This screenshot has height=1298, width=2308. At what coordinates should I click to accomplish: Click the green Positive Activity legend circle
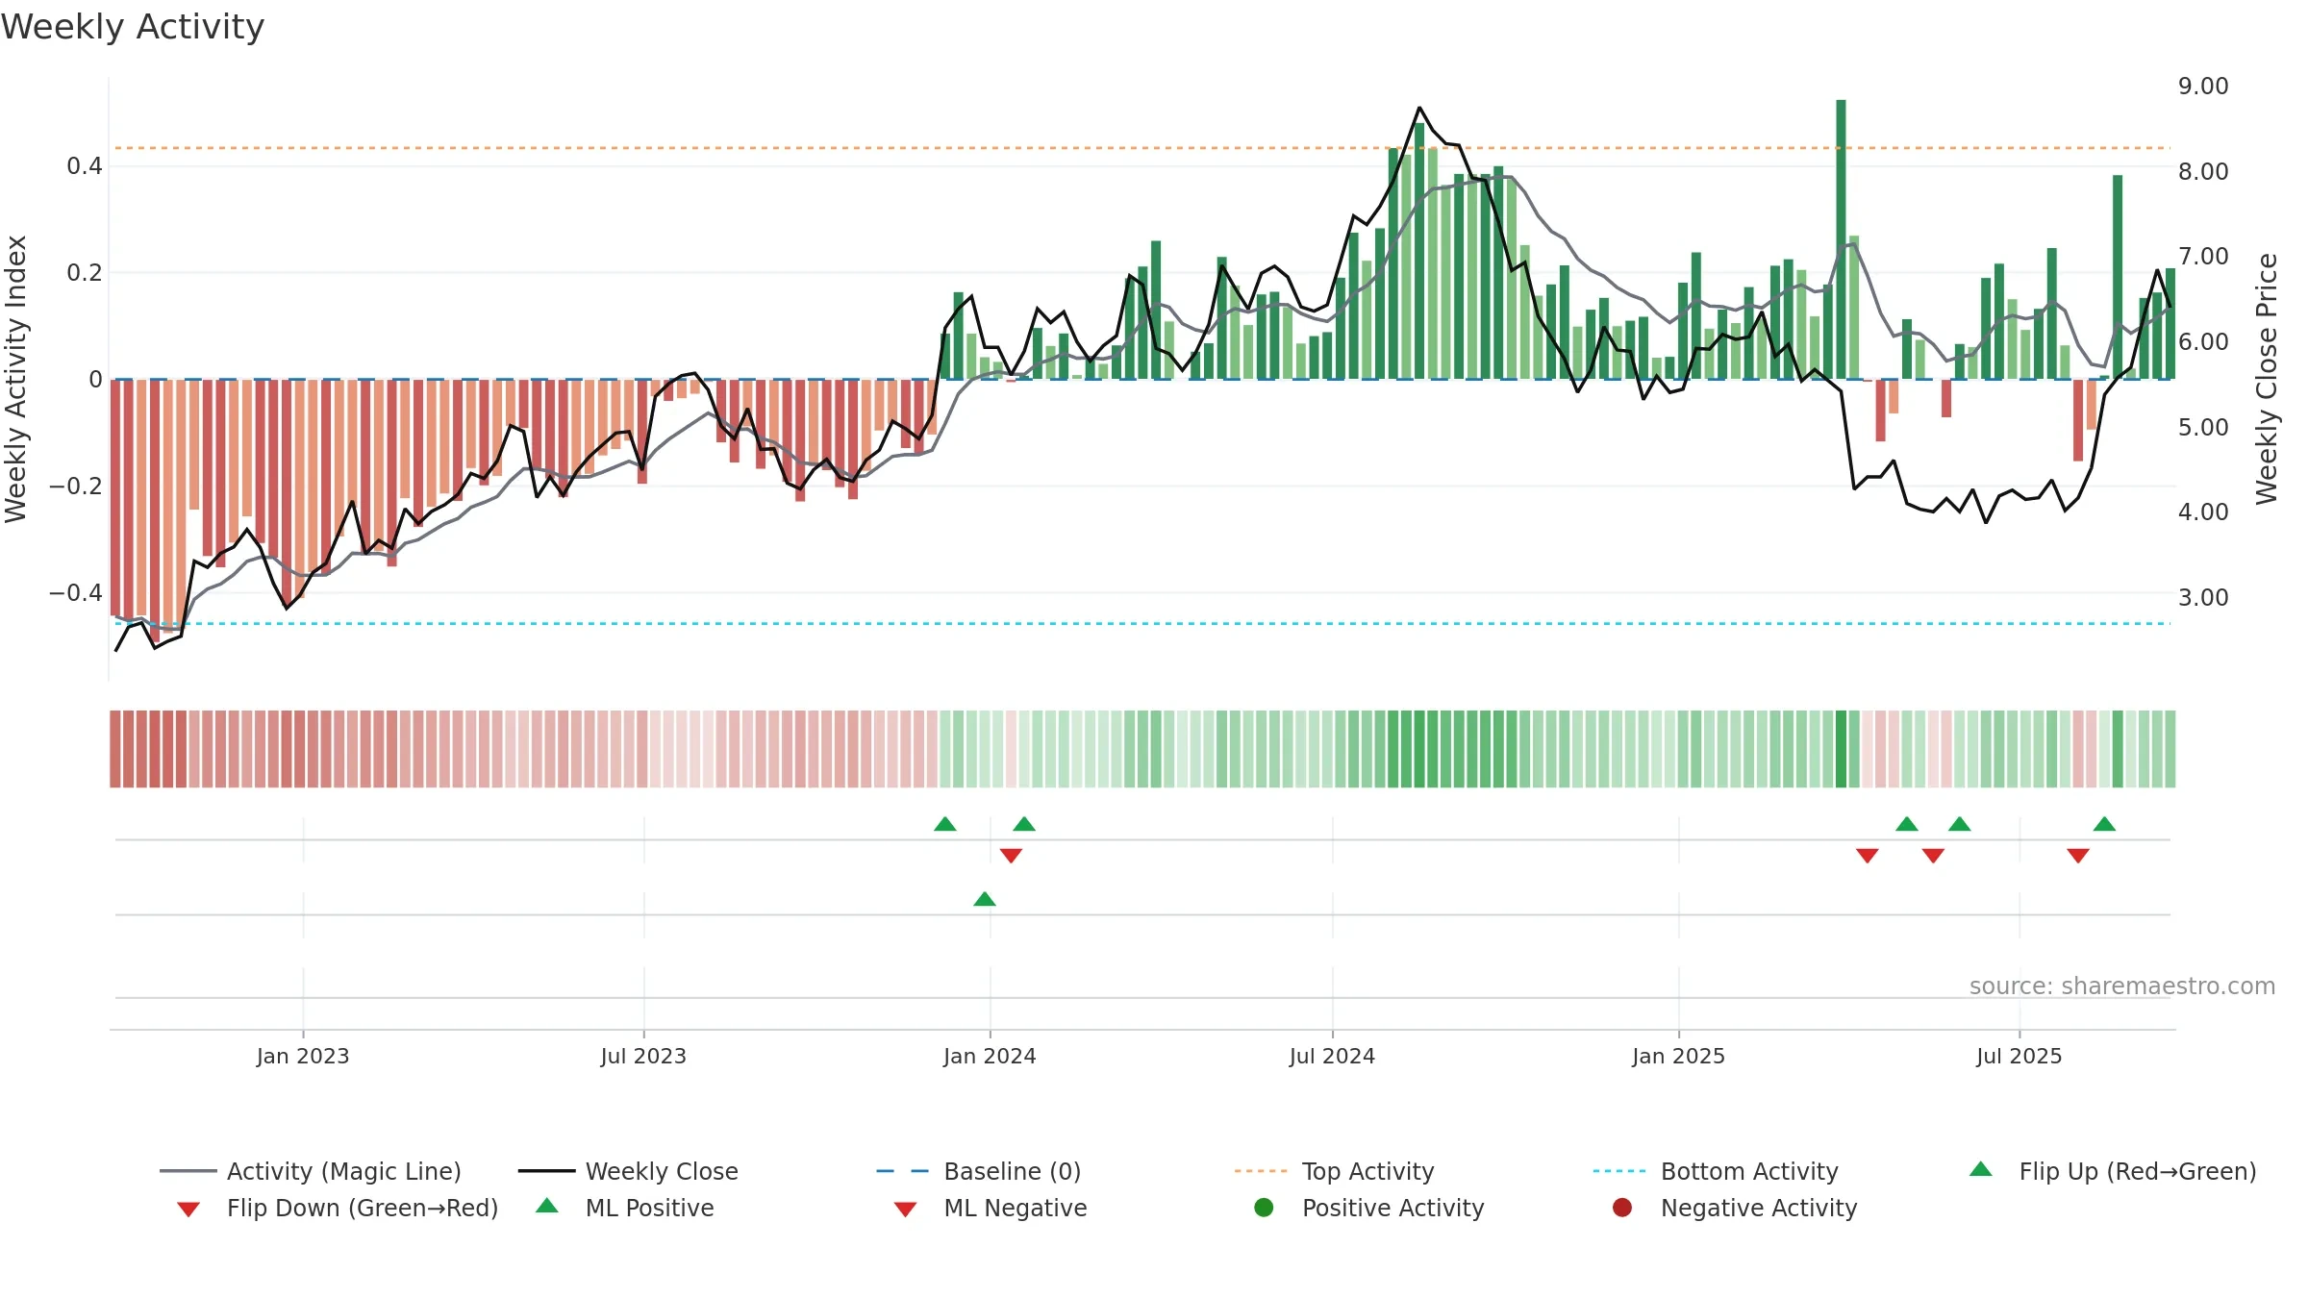pos(1265,1208)
